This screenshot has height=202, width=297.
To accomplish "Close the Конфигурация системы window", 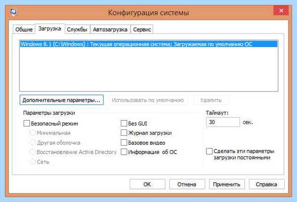I will point(281,10).
